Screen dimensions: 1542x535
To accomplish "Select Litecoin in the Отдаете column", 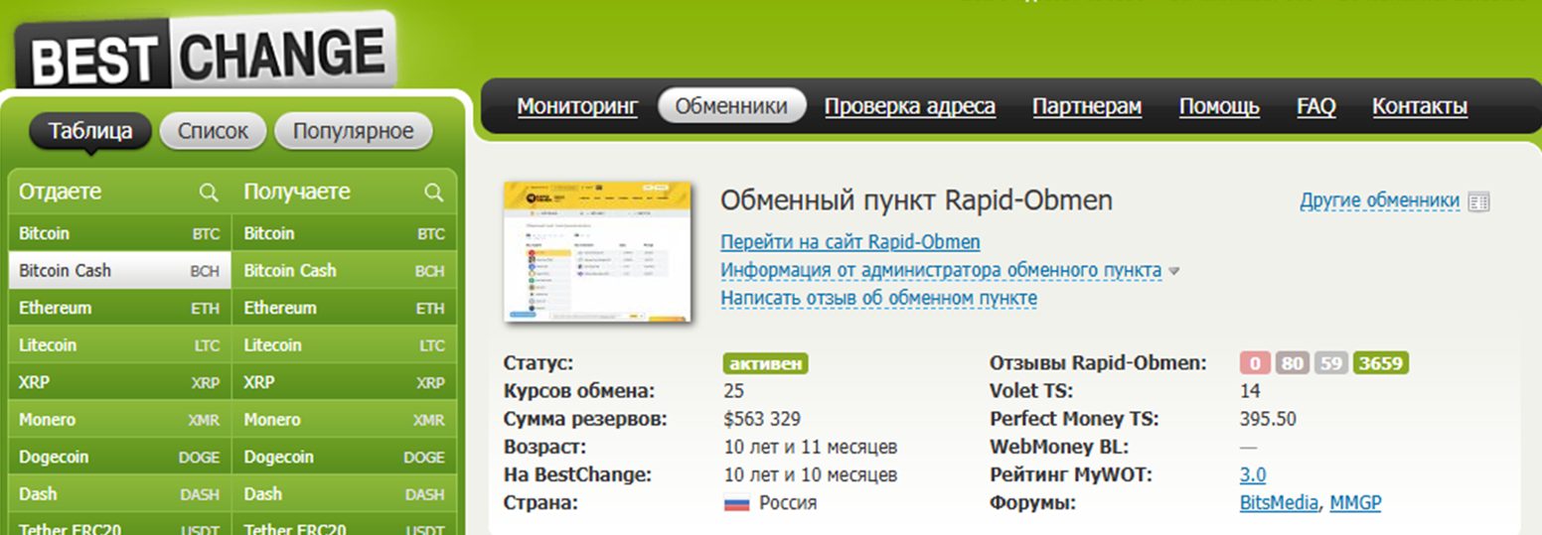I will (x=119, y=345).
